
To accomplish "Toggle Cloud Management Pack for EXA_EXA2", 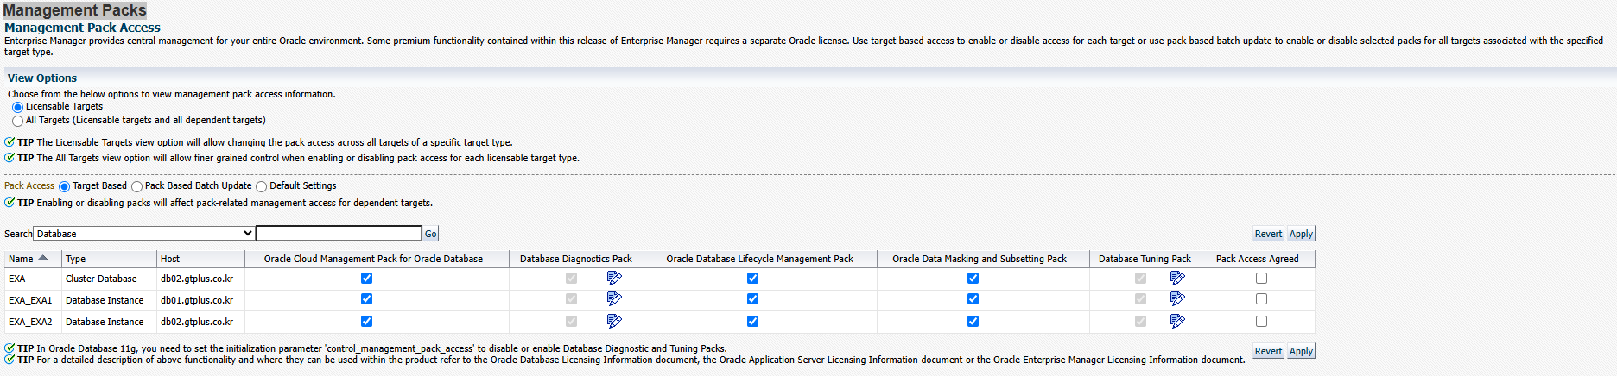I will [x=366, y=321].
